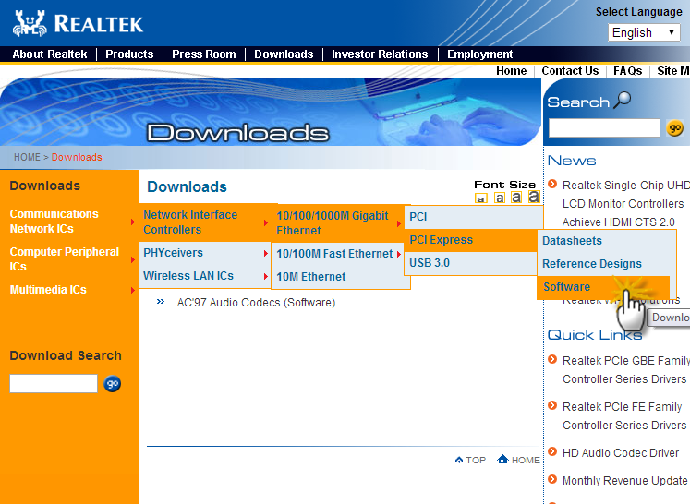Open Realtek Single-Chip UHD news item
The width and height of the screenshot is (690, 504).
point(626,204)
